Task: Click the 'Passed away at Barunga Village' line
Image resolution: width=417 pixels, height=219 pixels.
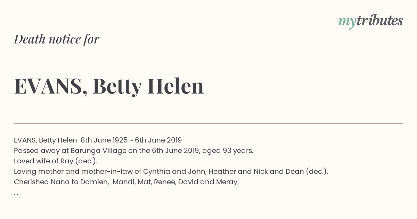Action: coord(133,151)
